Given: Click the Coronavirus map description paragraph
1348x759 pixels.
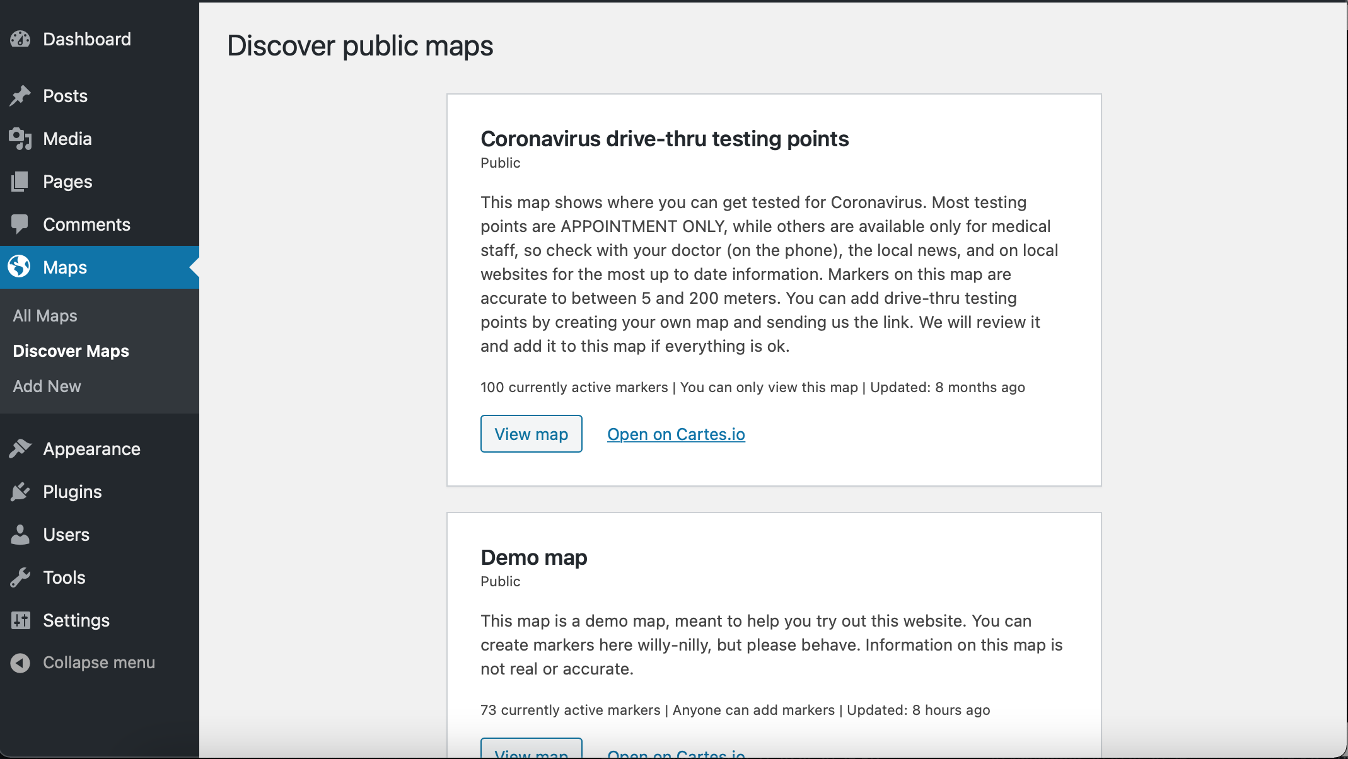Looking at the screenshot, I should point(769,274).
